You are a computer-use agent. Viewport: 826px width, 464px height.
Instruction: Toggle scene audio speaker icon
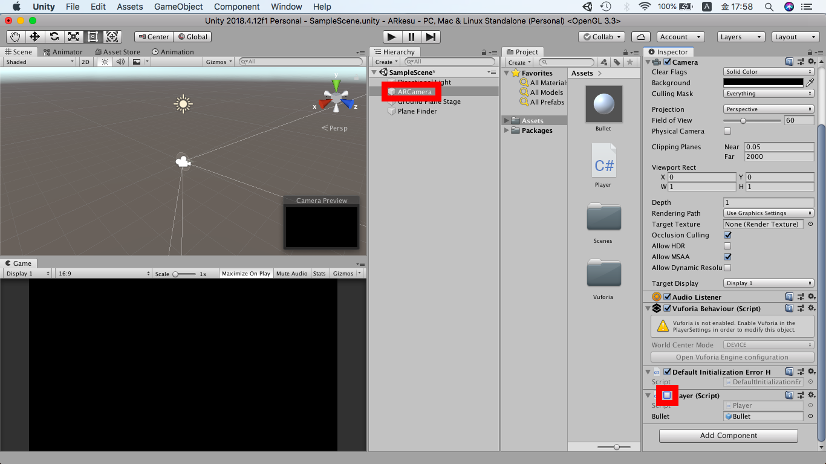tap(120, 62)
